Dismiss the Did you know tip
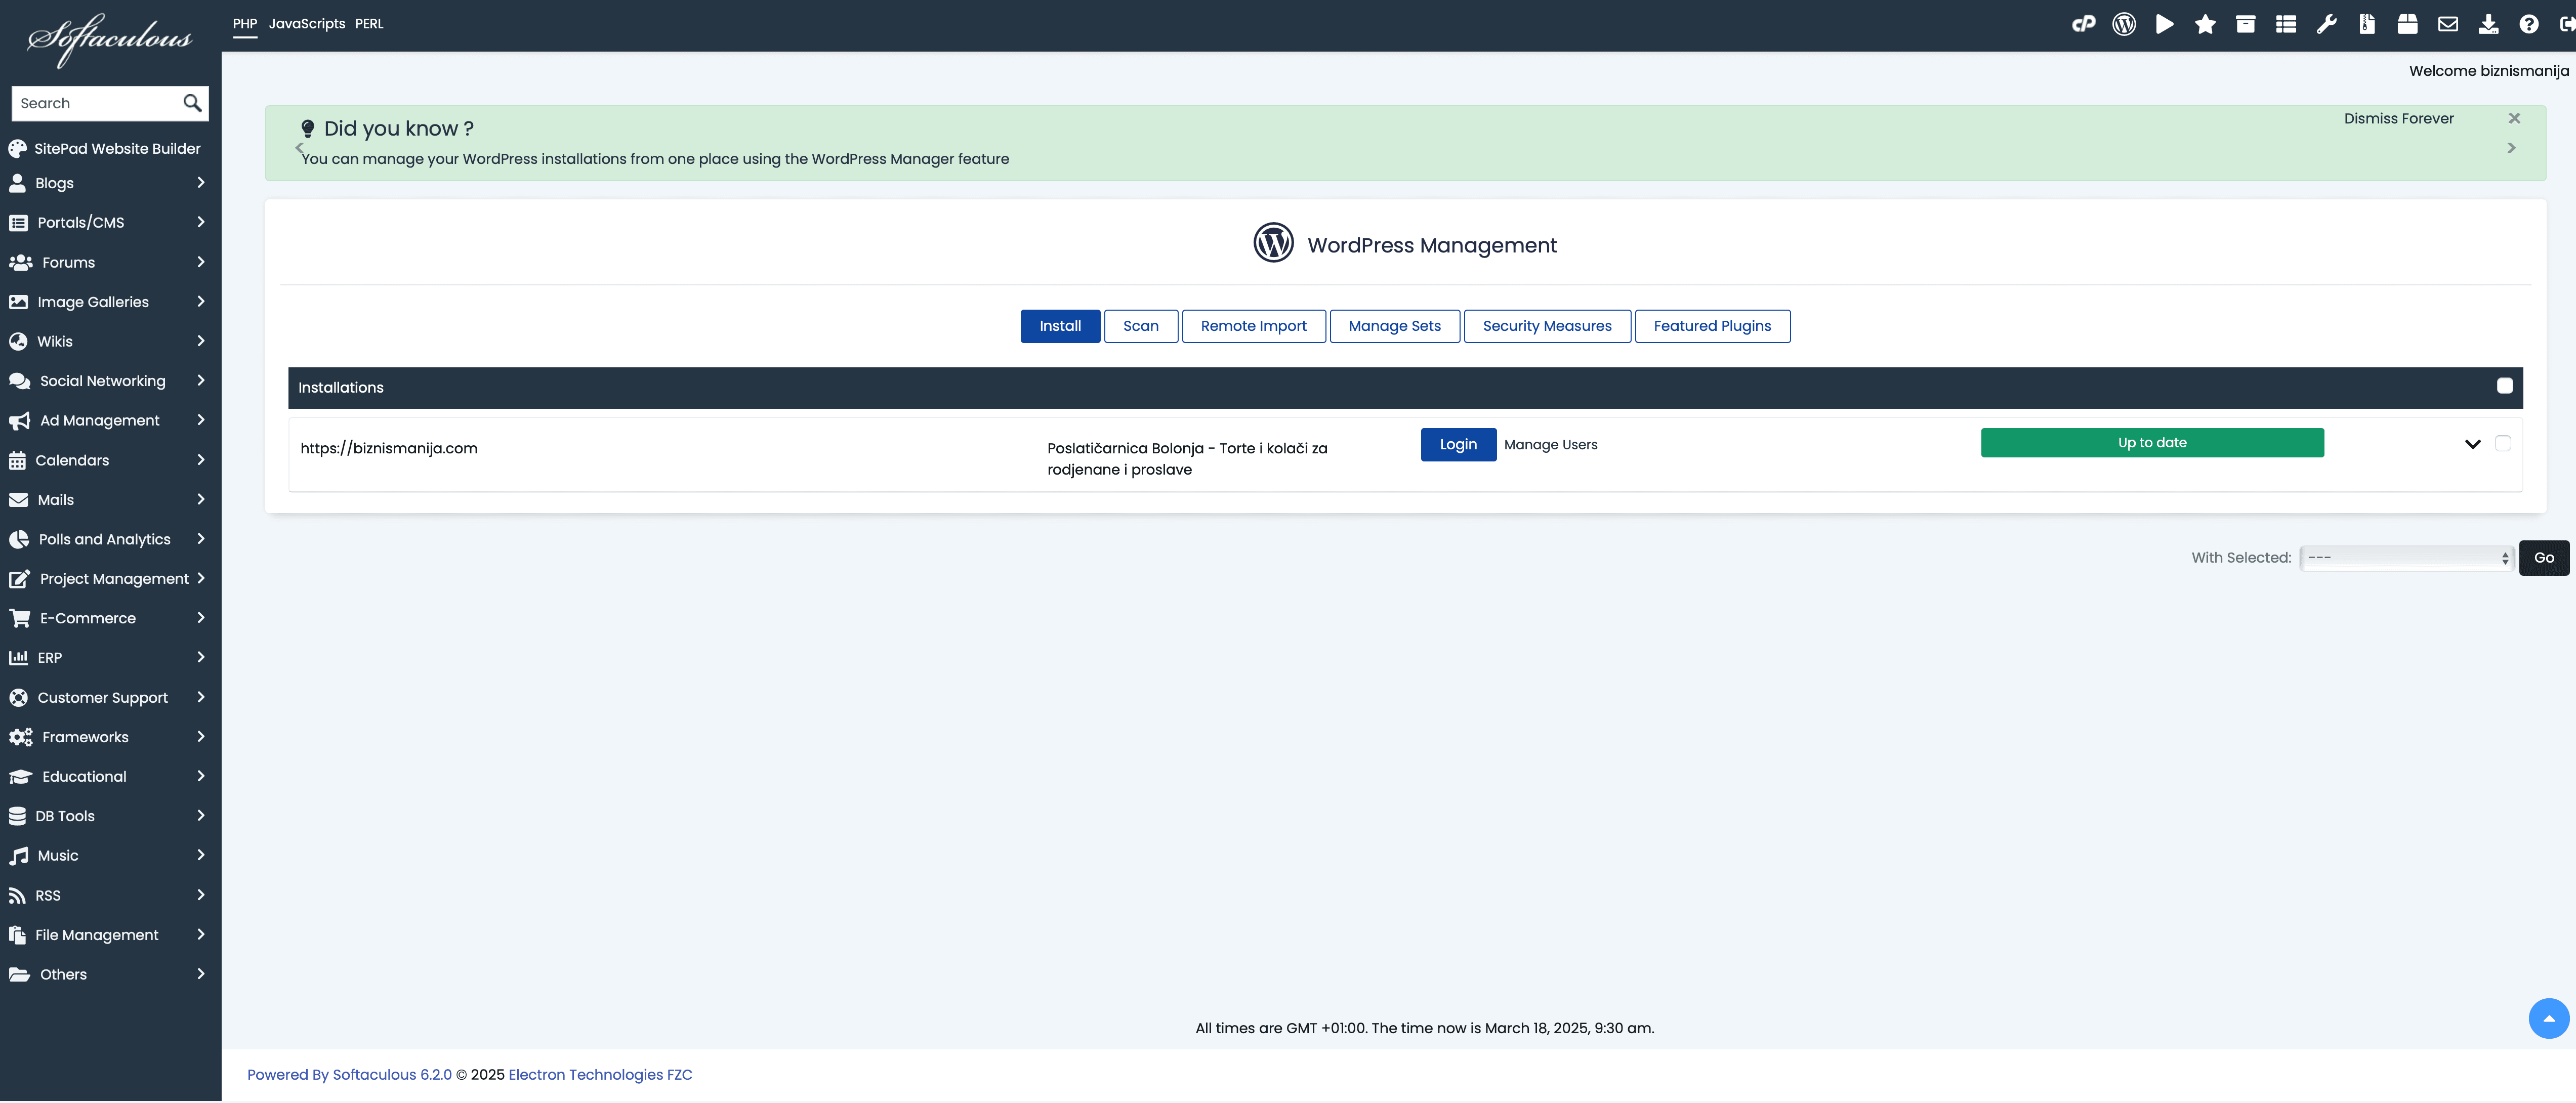Viewport: 2576px width, 1103px height. click(x=2513, y=118)
